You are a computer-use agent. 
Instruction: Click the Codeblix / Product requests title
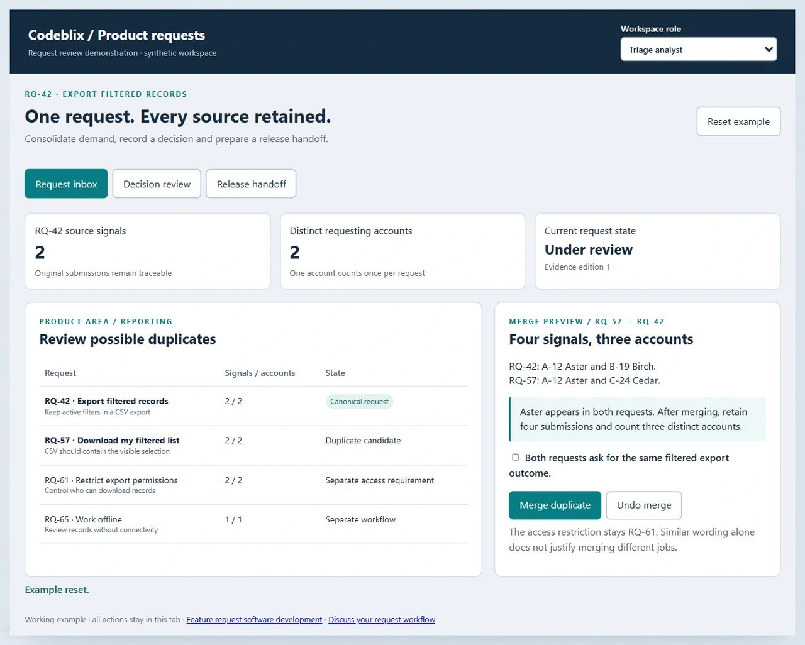click(116, 35)
